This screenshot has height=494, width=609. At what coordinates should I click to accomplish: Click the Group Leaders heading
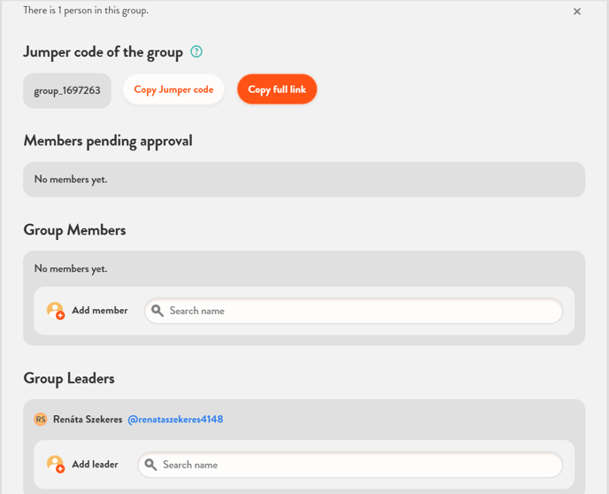pyautogui.click(x=69, y=378)
